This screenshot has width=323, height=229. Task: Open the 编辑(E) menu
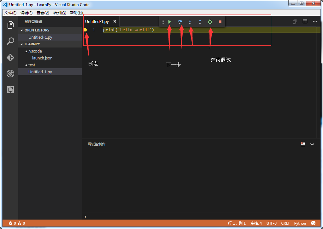[x=26, y=13]
